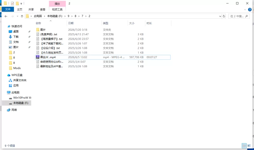Select the 申明使用协议Affir... text file

pos(52,62)
